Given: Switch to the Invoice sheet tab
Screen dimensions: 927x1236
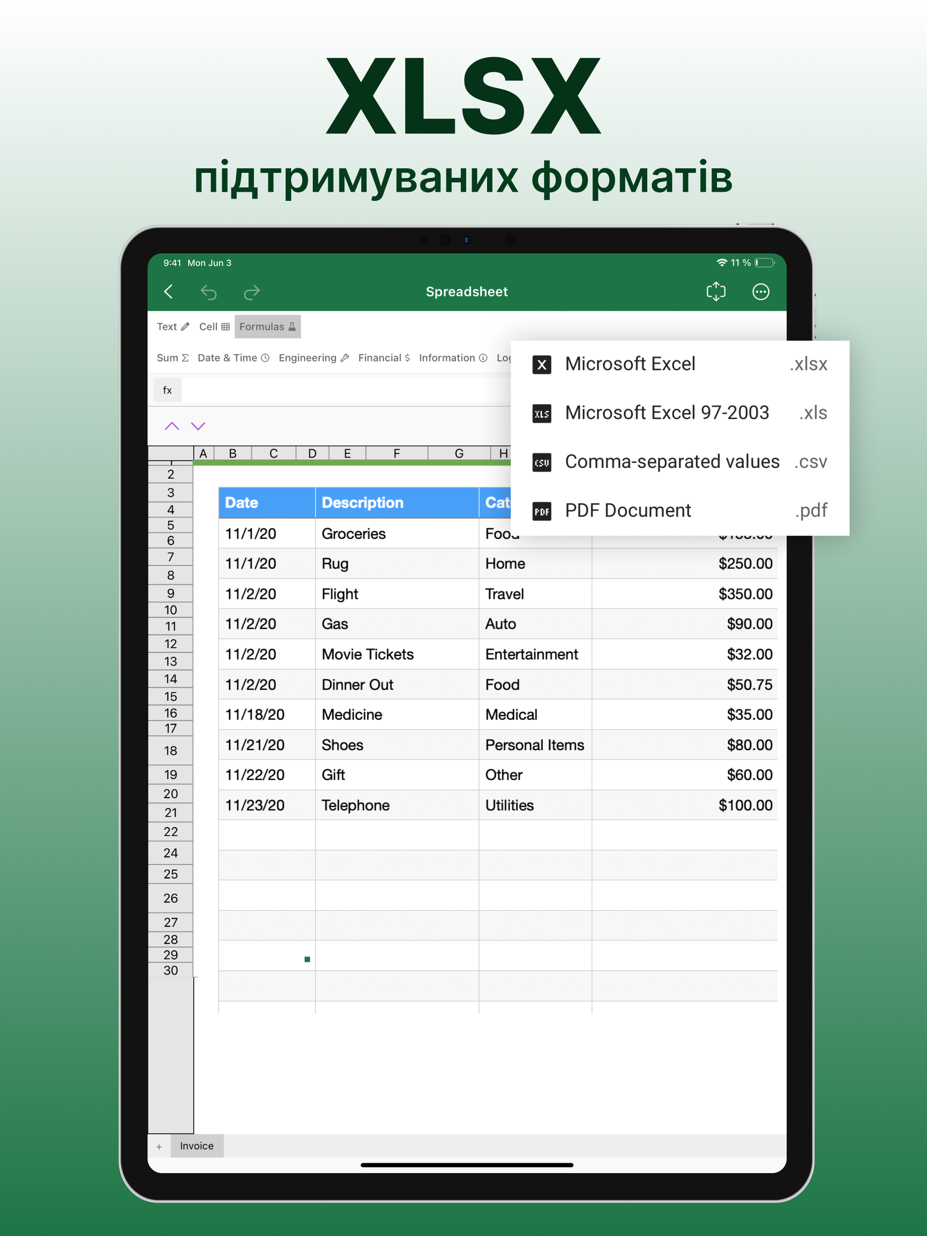Looking at the screenshot, I should click(197, 1146).
